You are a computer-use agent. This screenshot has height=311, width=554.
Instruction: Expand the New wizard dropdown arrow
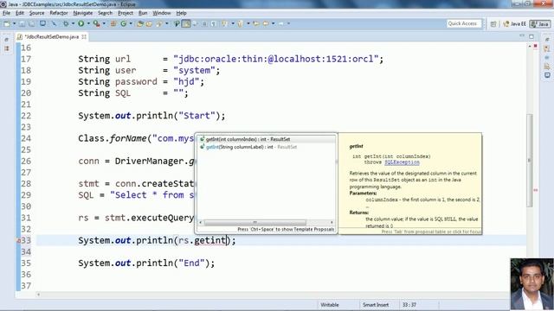pos(14,23)
